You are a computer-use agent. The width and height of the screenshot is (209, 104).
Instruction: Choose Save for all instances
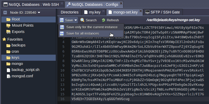point(91,34)
